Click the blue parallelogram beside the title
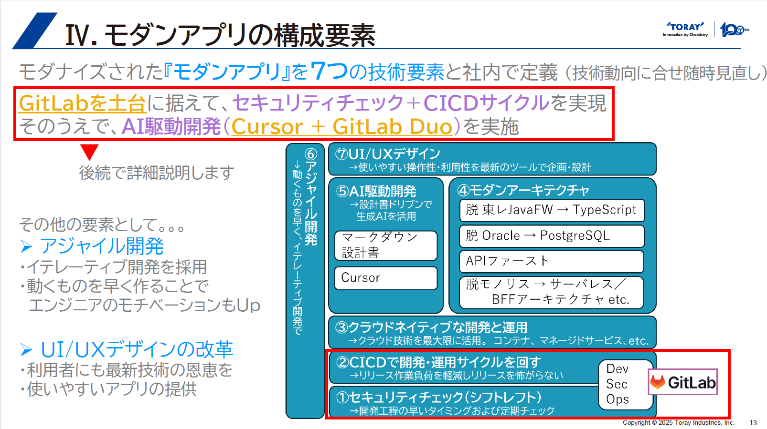Screen dimensions: 767x429 (35, 31)
